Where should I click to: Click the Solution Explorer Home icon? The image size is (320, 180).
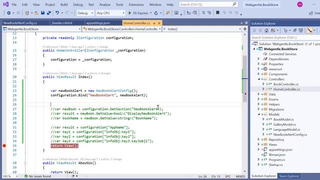[266, 30]
